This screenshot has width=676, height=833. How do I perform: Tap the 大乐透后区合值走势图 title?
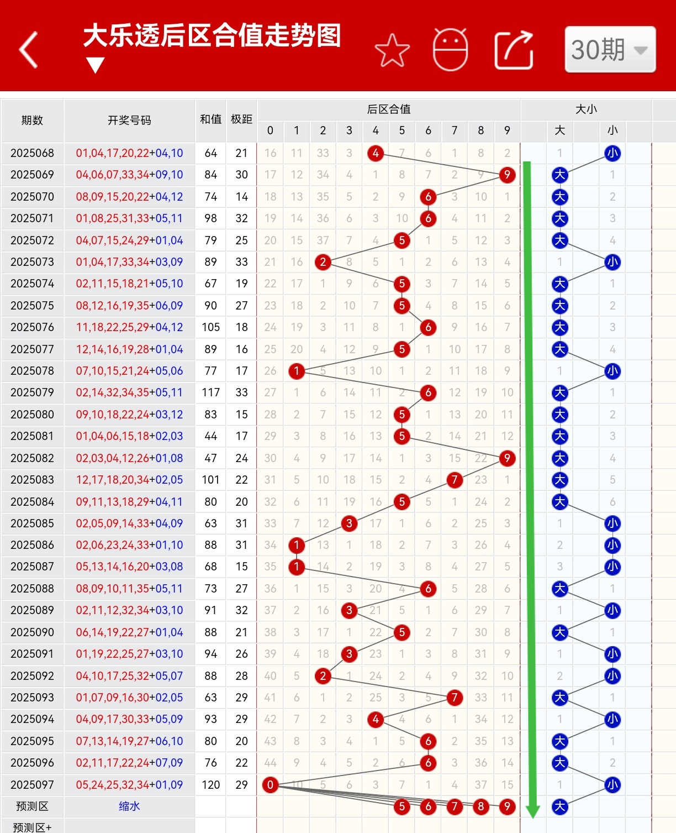tap(212, 36)
